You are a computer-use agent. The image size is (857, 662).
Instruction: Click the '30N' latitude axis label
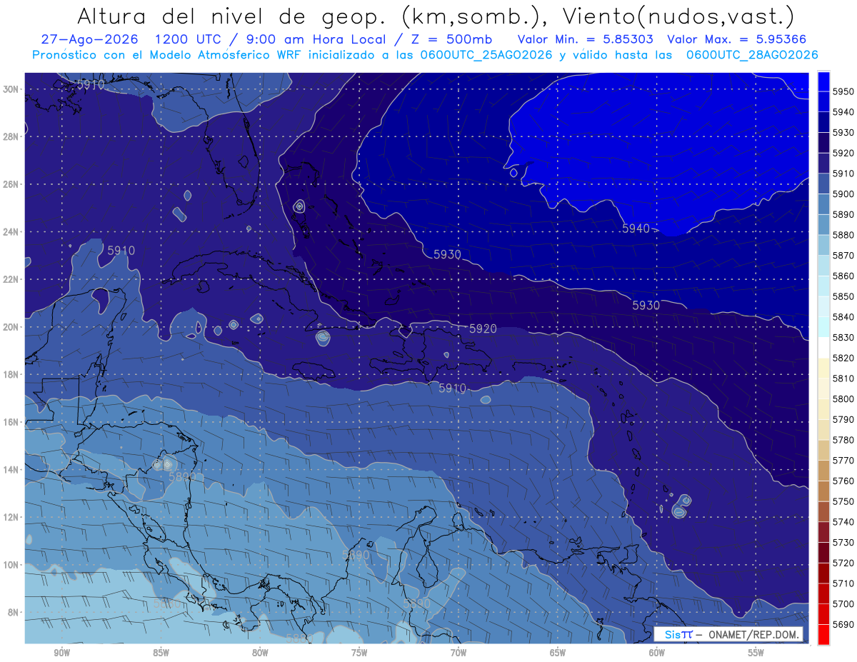[x=11, y=89]
